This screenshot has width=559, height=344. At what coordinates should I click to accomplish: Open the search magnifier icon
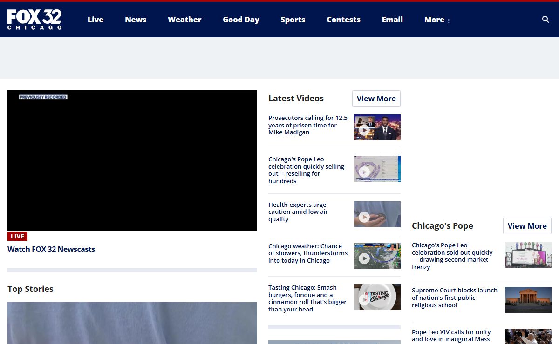[545, 20]
